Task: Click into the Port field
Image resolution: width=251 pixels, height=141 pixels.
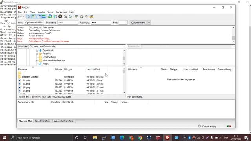Action: point(123,22)
